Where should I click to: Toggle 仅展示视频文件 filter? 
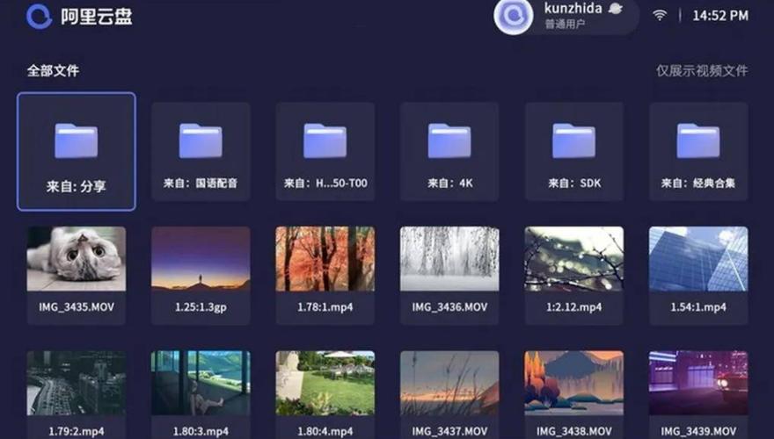702,70
